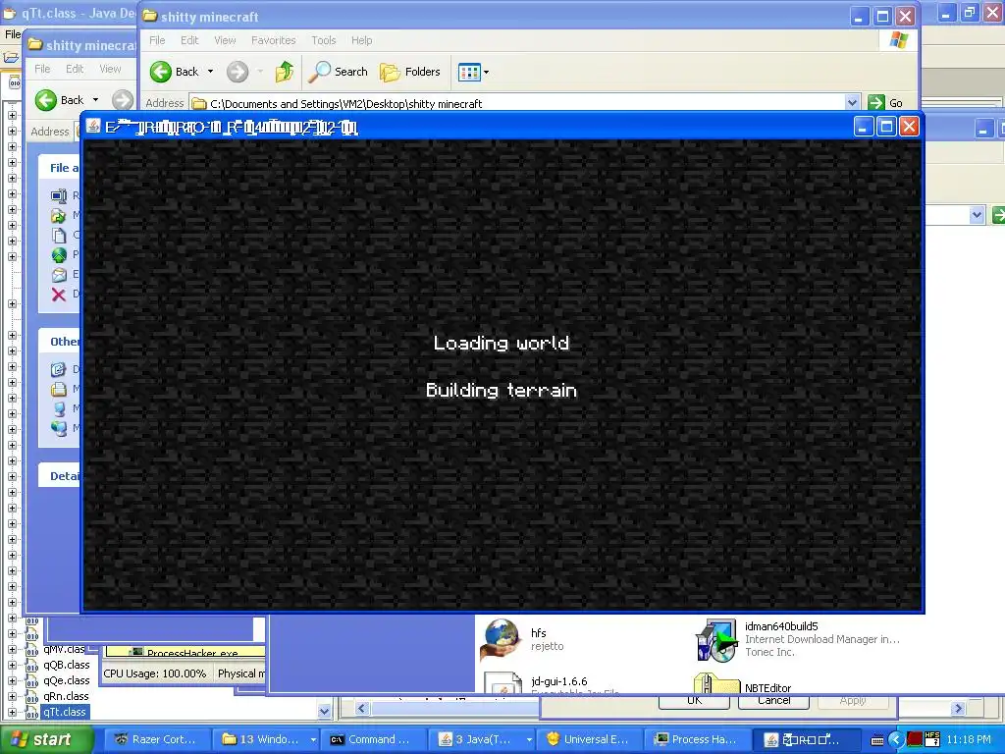Image resolution: width=1005 pixels, height=754 pixels.
Task: Open the Favorites menu
Action: pos(273,40)
